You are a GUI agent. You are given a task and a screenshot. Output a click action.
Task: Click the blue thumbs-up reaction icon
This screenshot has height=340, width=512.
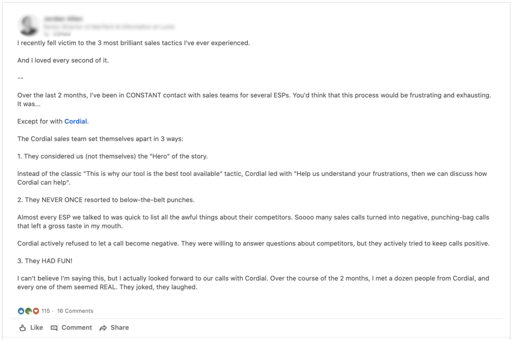coord(21,311)
